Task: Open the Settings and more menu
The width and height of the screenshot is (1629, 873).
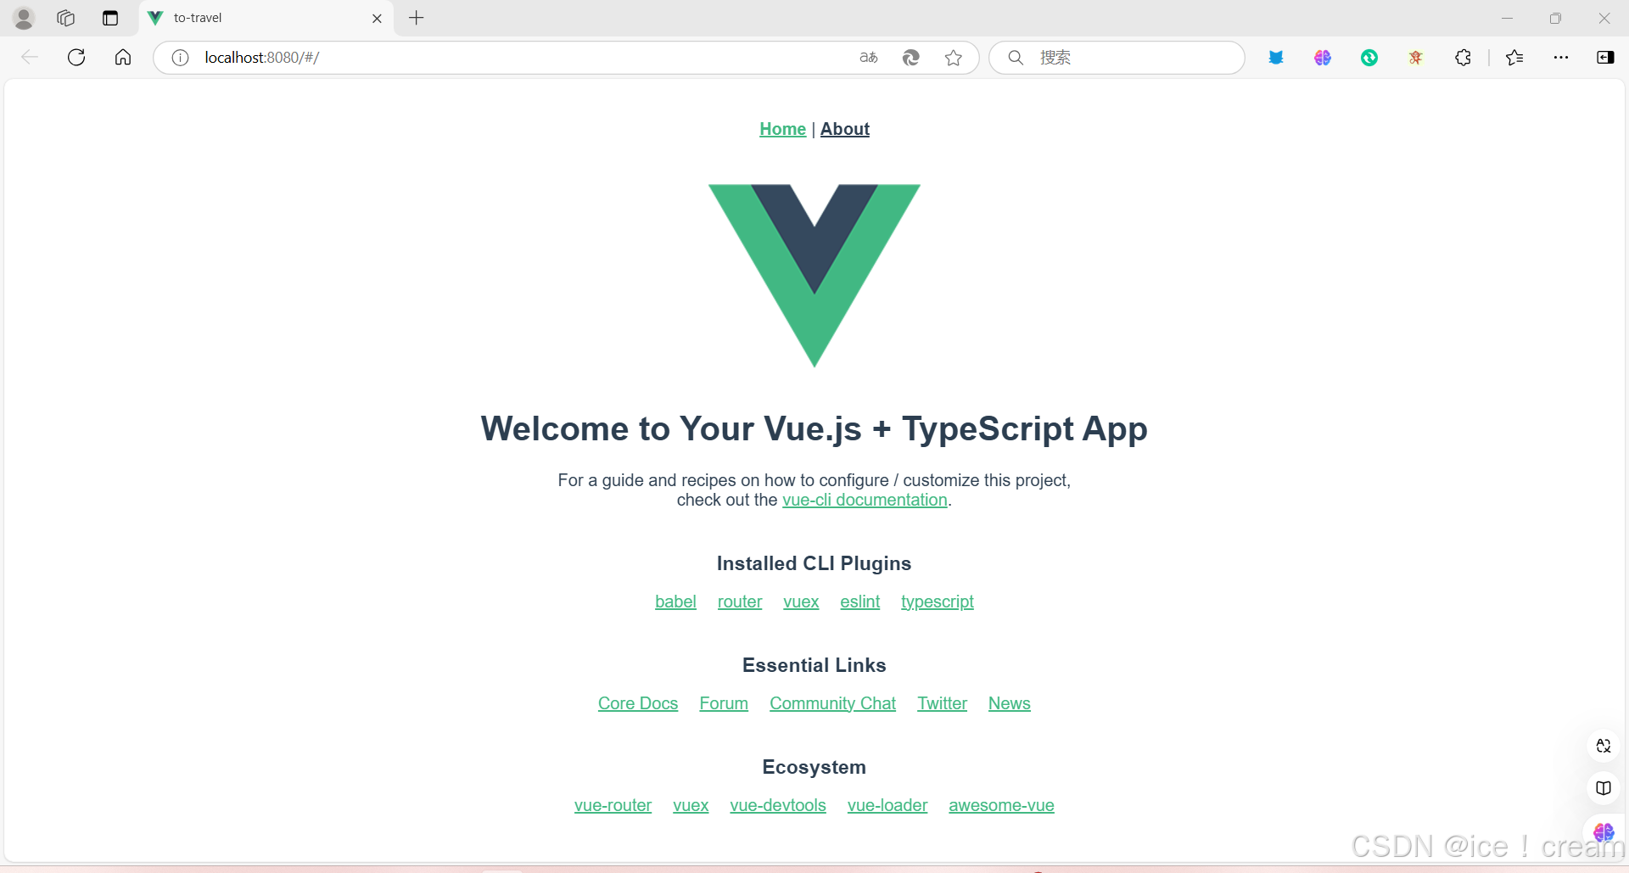Action: pyautogui.click(x=1562, y=58)
